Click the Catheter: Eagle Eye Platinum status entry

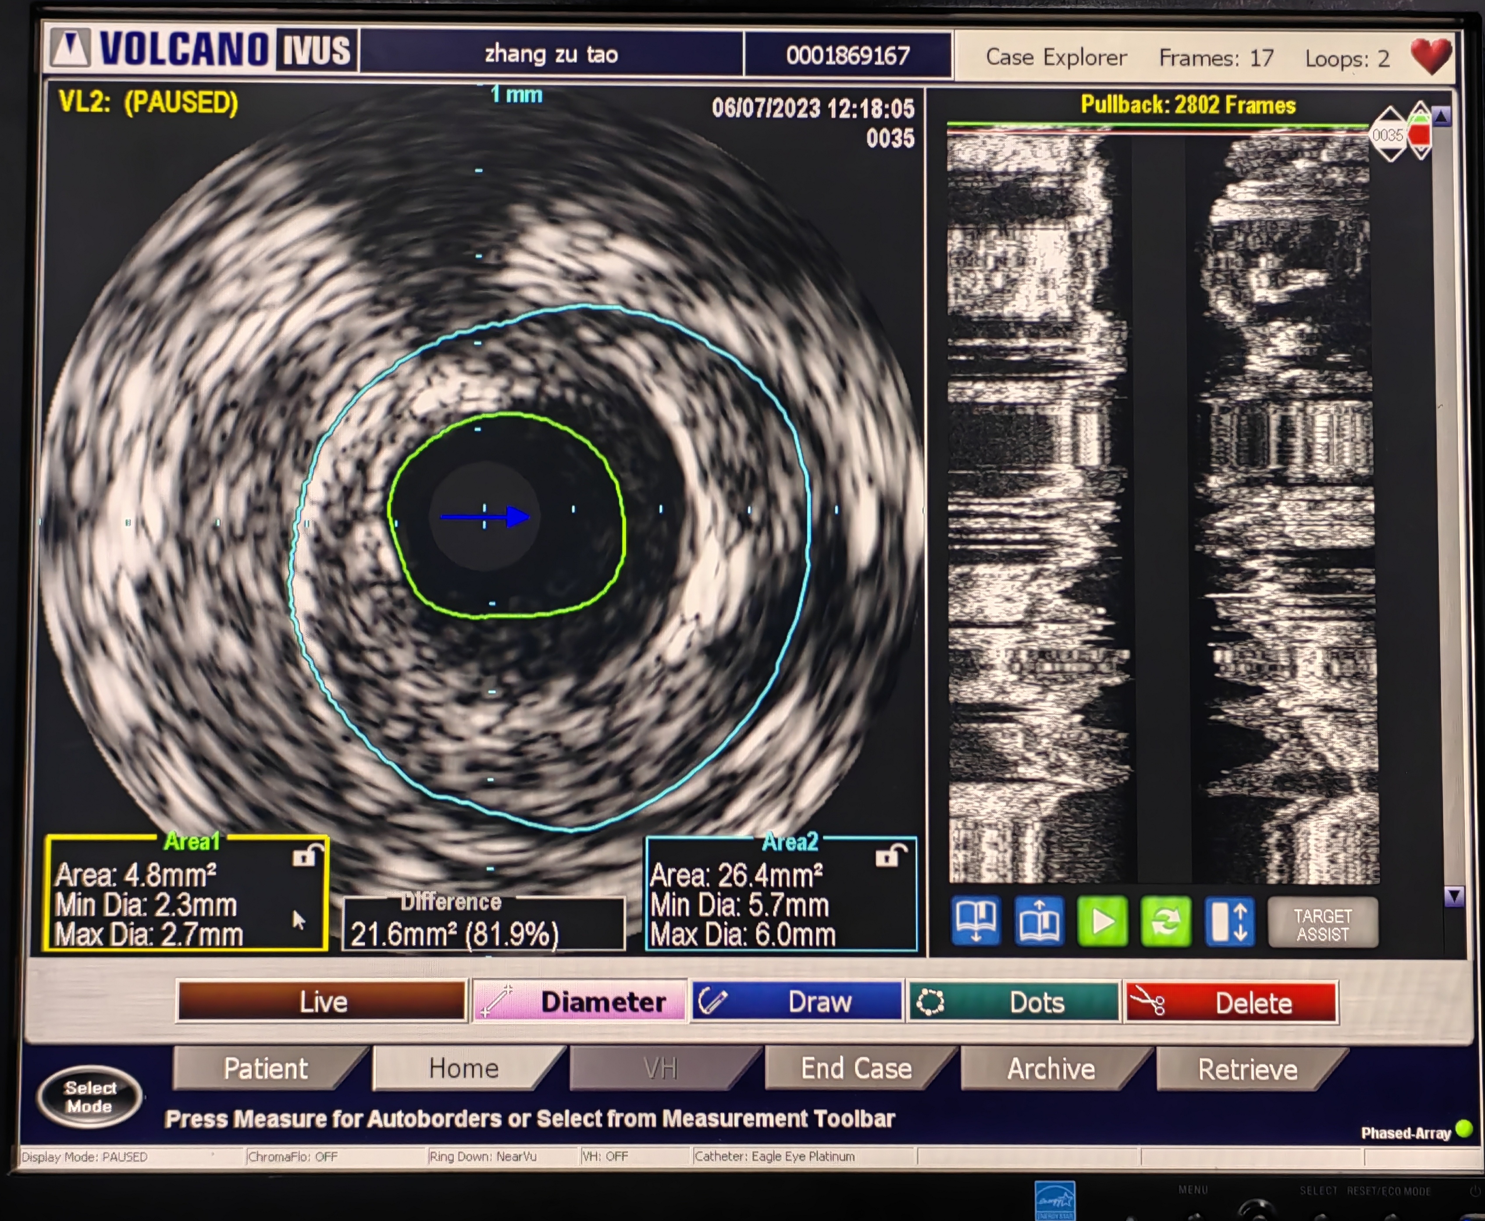pyautogui.click(x=775, y=1156)
